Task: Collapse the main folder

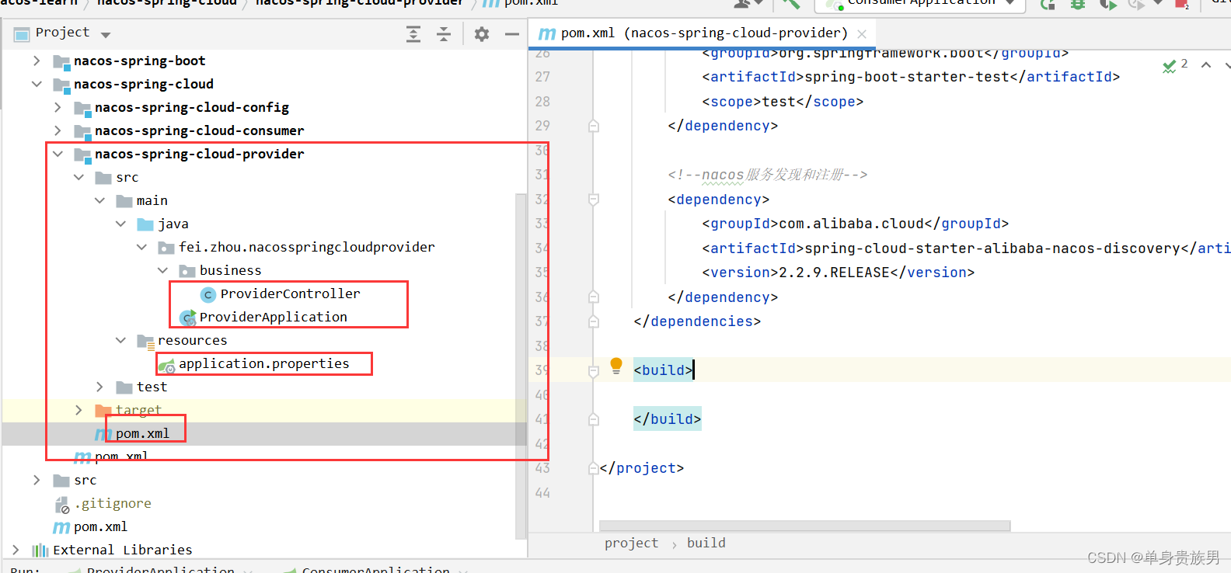Action: [x=99, y=200]
